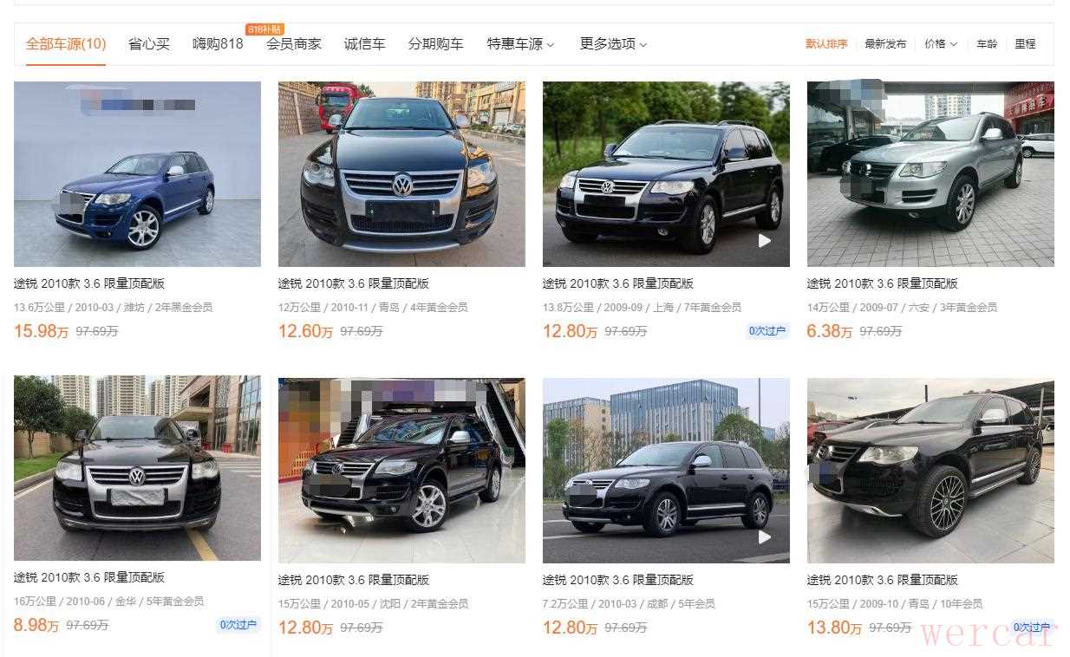
Task: Open the 沈阳 listing title 途锐 2010款
Action: (x=354, y=580)
